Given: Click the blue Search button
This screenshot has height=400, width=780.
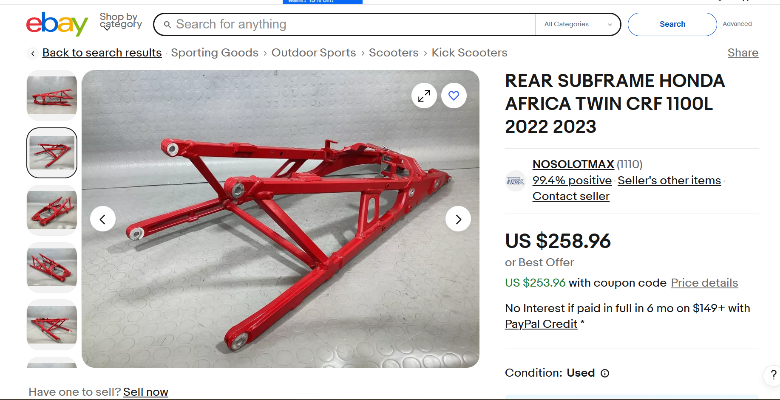Looking at the screenshot, I should 672,24.
